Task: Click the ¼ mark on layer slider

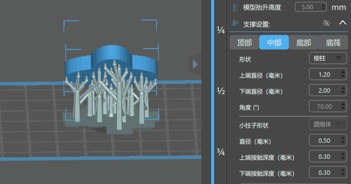Action: coord(221,30)
